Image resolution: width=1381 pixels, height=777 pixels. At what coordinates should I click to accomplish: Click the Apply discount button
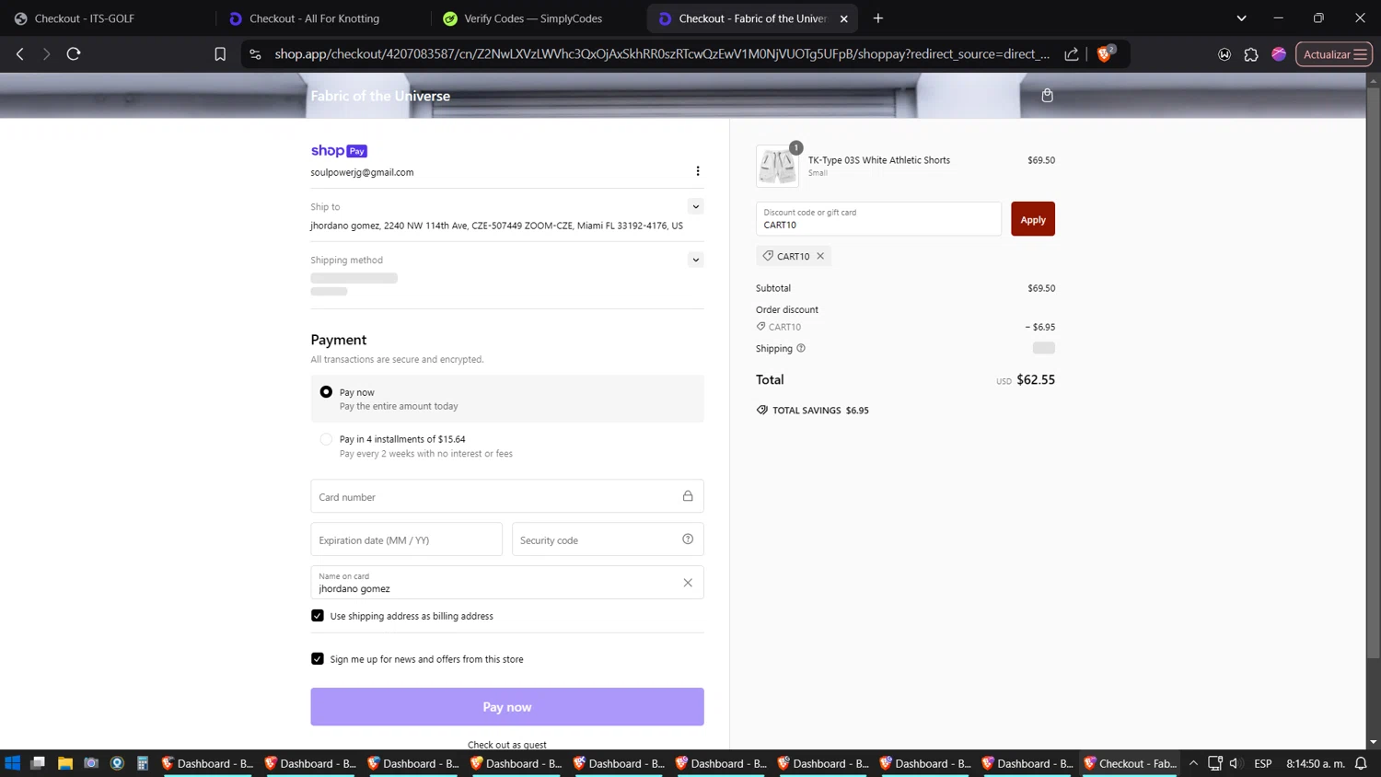1033,219
